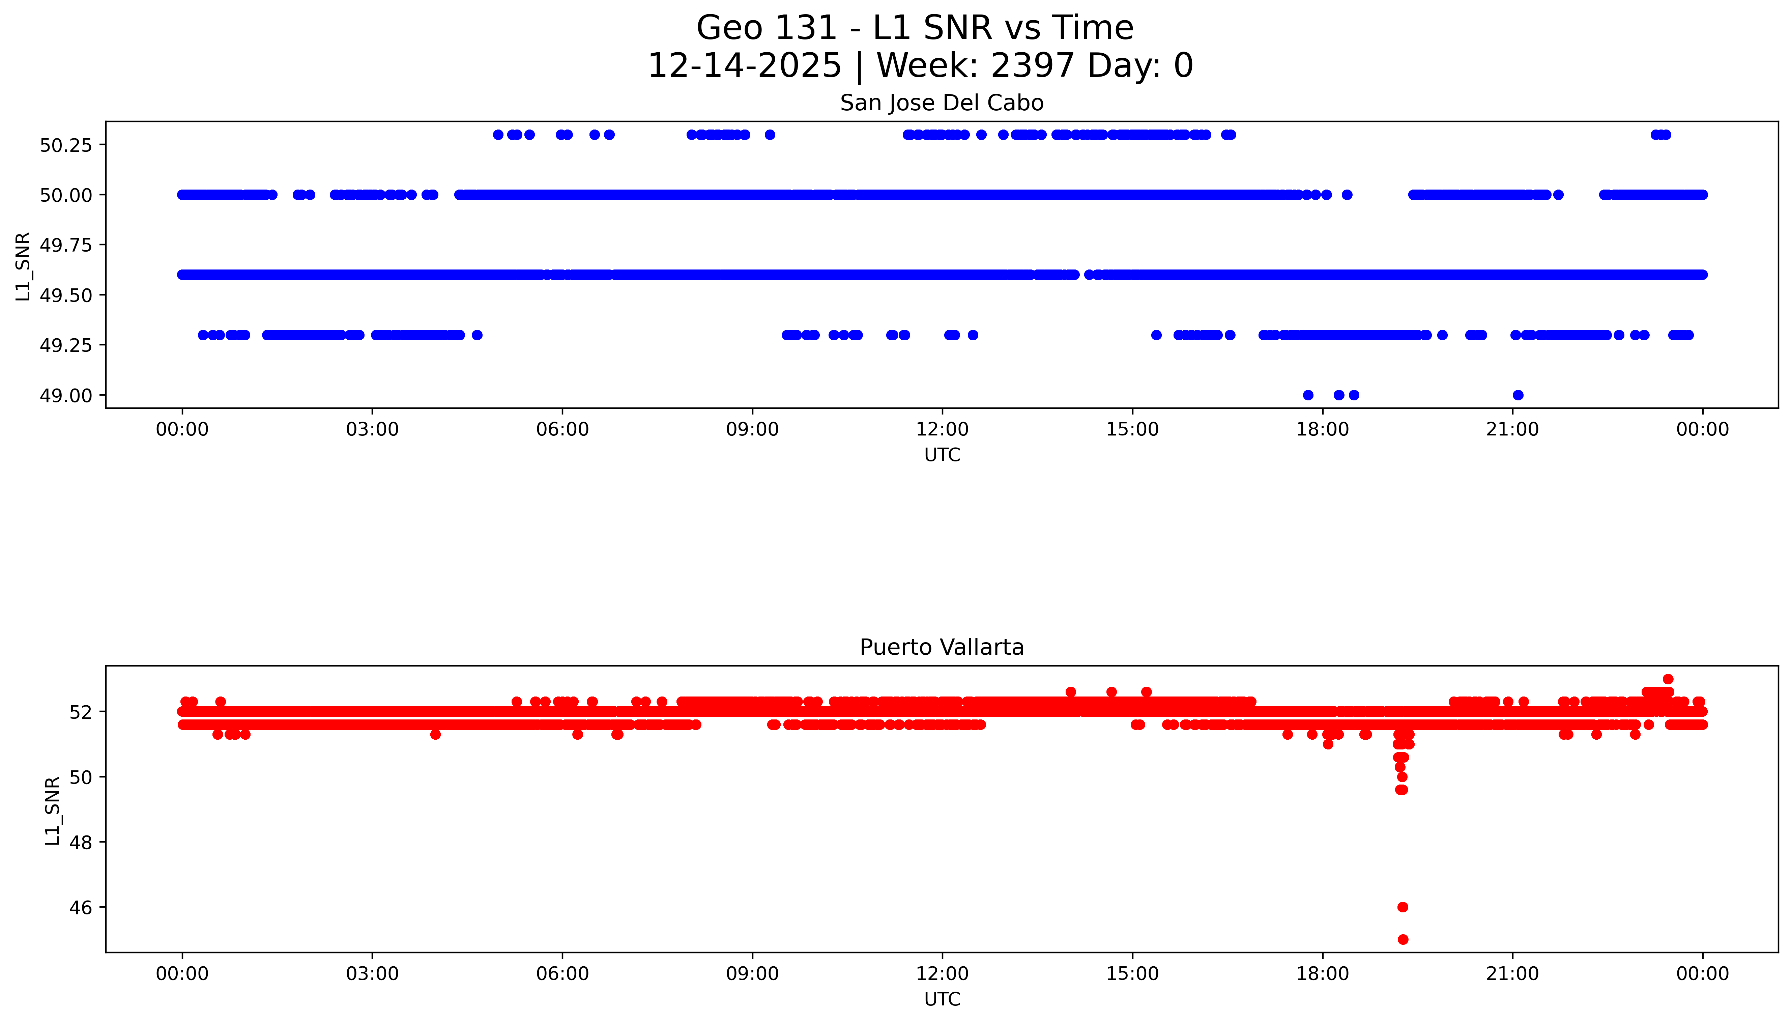Click the 50.25 y-axis tick label
Image resolution: width=1792 pixels, height=1023 pixels.
pyautogui.click(x=65, y=145)
